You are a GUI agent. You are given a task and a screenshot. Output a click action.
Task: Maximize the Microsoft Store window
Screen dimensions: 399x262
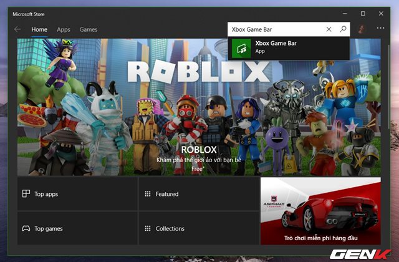point(363,13)
